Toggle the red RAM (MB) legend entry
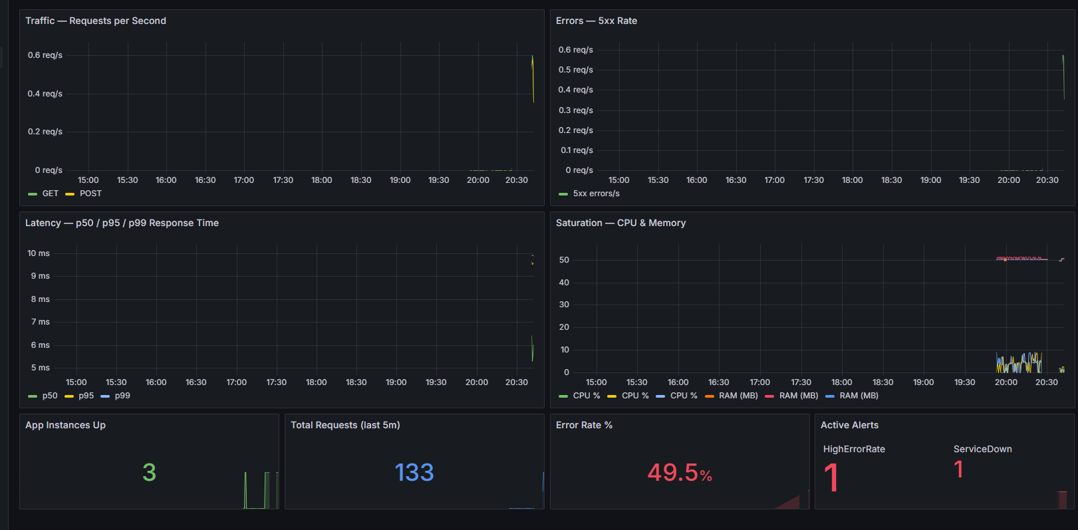Screen dimensions: 1078x530 pos(799,396)
